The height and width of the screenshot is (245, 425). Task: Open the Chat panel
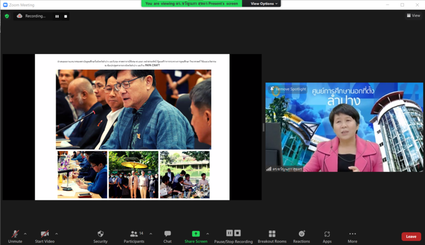click(x=167, y=234)
